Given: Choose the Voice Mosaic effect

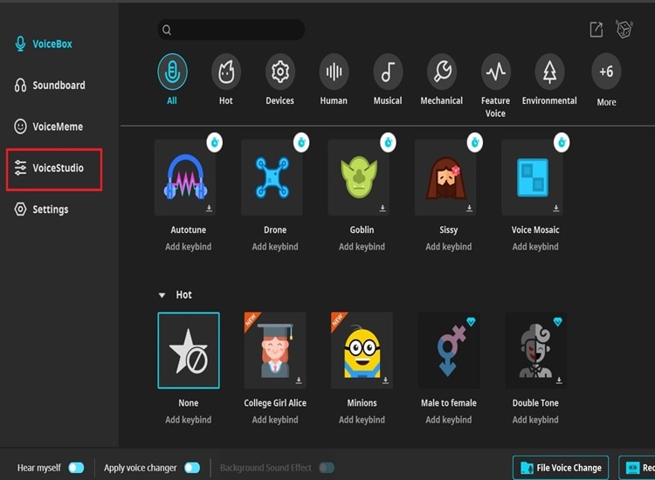Looking at the screenshot, I should point(532,177).
